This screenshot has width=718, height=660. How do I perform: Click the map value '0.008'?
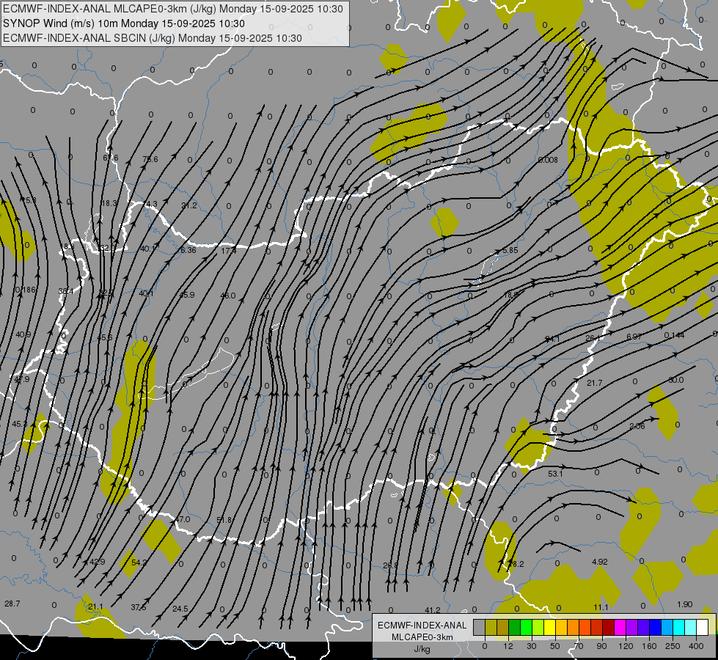point(548,160)
